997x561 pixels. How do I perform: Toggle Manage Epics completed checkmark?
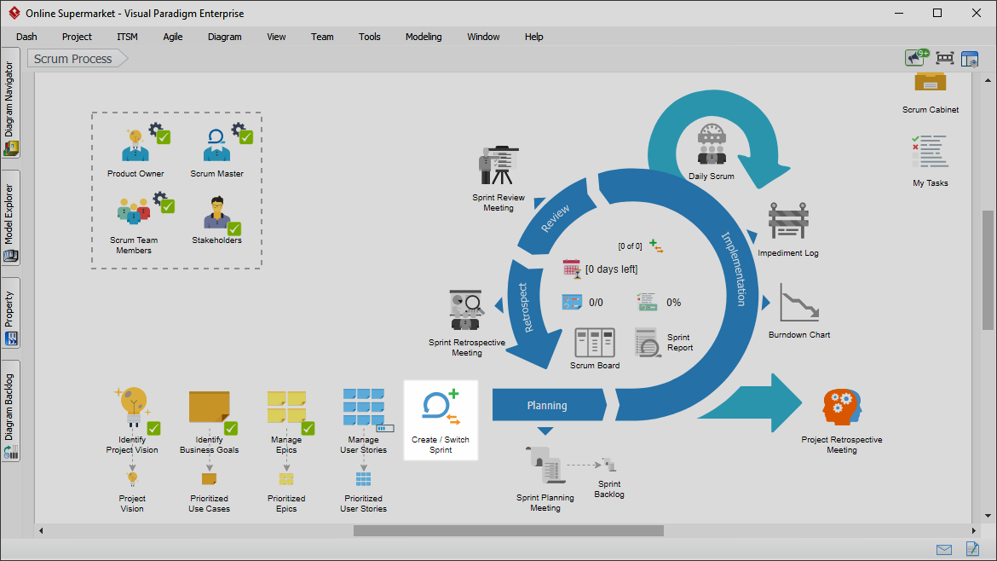coord(308,428)
